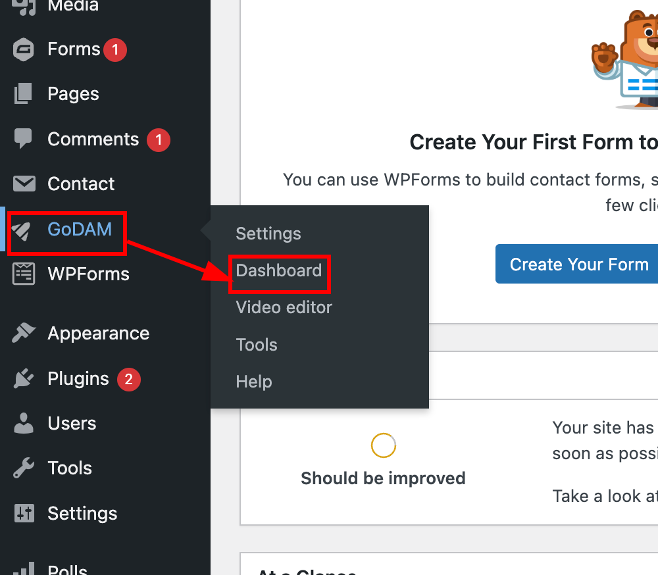Open the Polls menu item

pos(67,569)
